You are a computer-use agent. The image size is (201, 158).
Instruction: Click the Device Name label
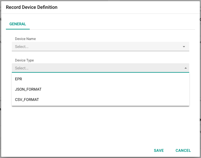click(x=25, y=39)
